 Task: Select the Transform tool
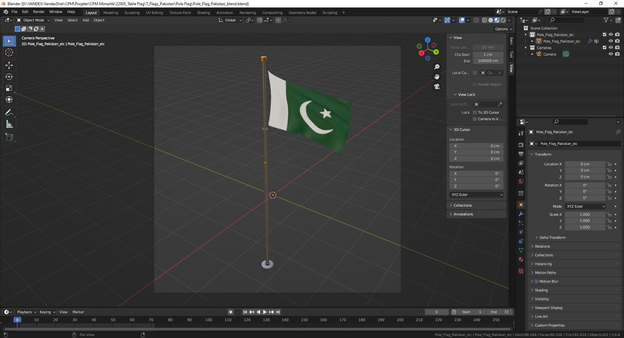tap(9, 99)
